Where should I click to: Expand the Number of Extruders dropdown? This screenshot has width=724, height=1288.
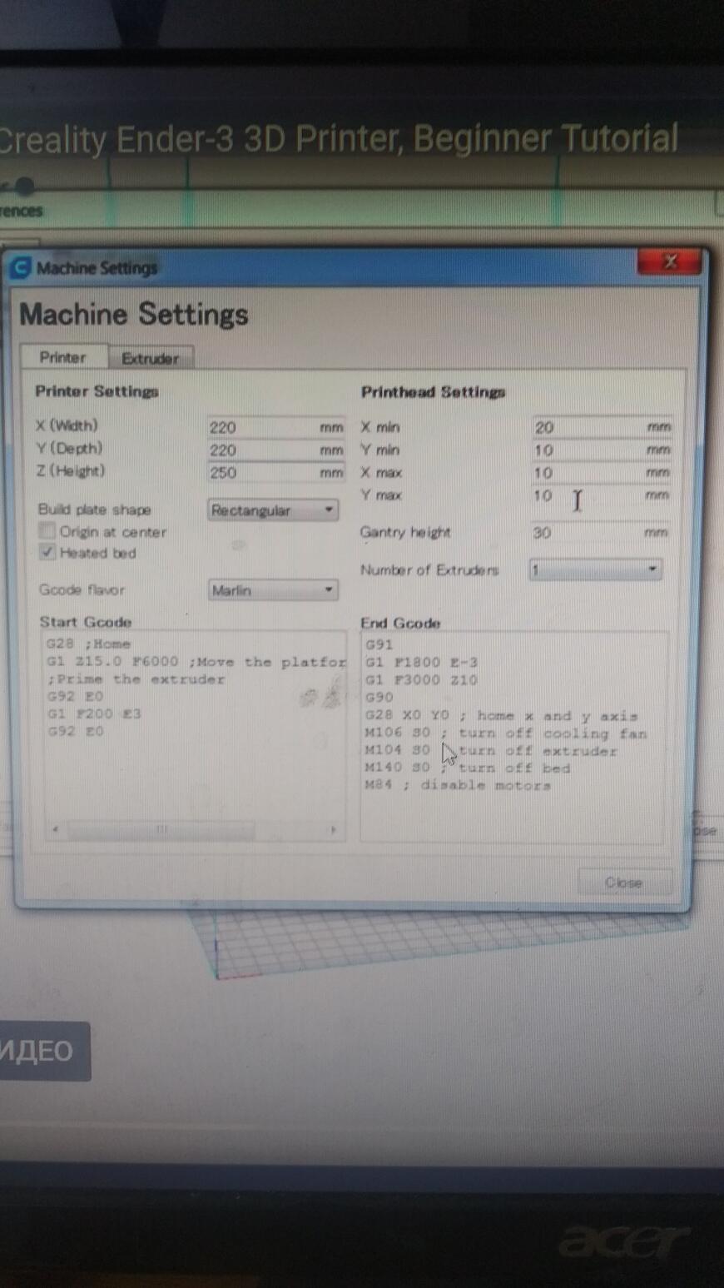(596, 569)
